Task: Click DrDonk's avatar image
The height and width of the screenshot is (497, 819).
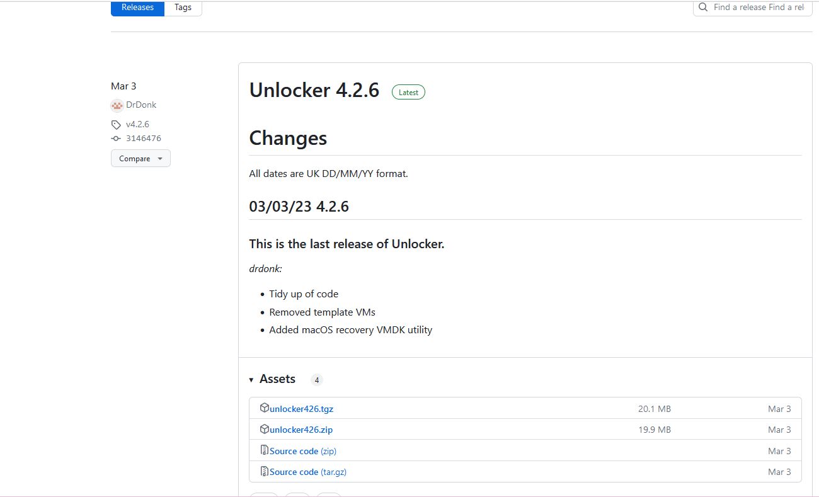Action: tap(117, 105)
